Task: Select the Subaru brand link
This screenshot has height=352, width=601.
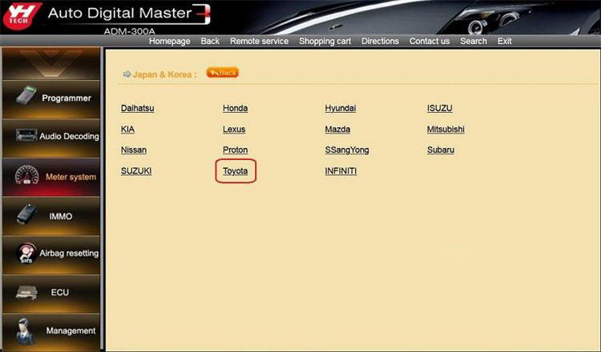Action: [441, 150]
